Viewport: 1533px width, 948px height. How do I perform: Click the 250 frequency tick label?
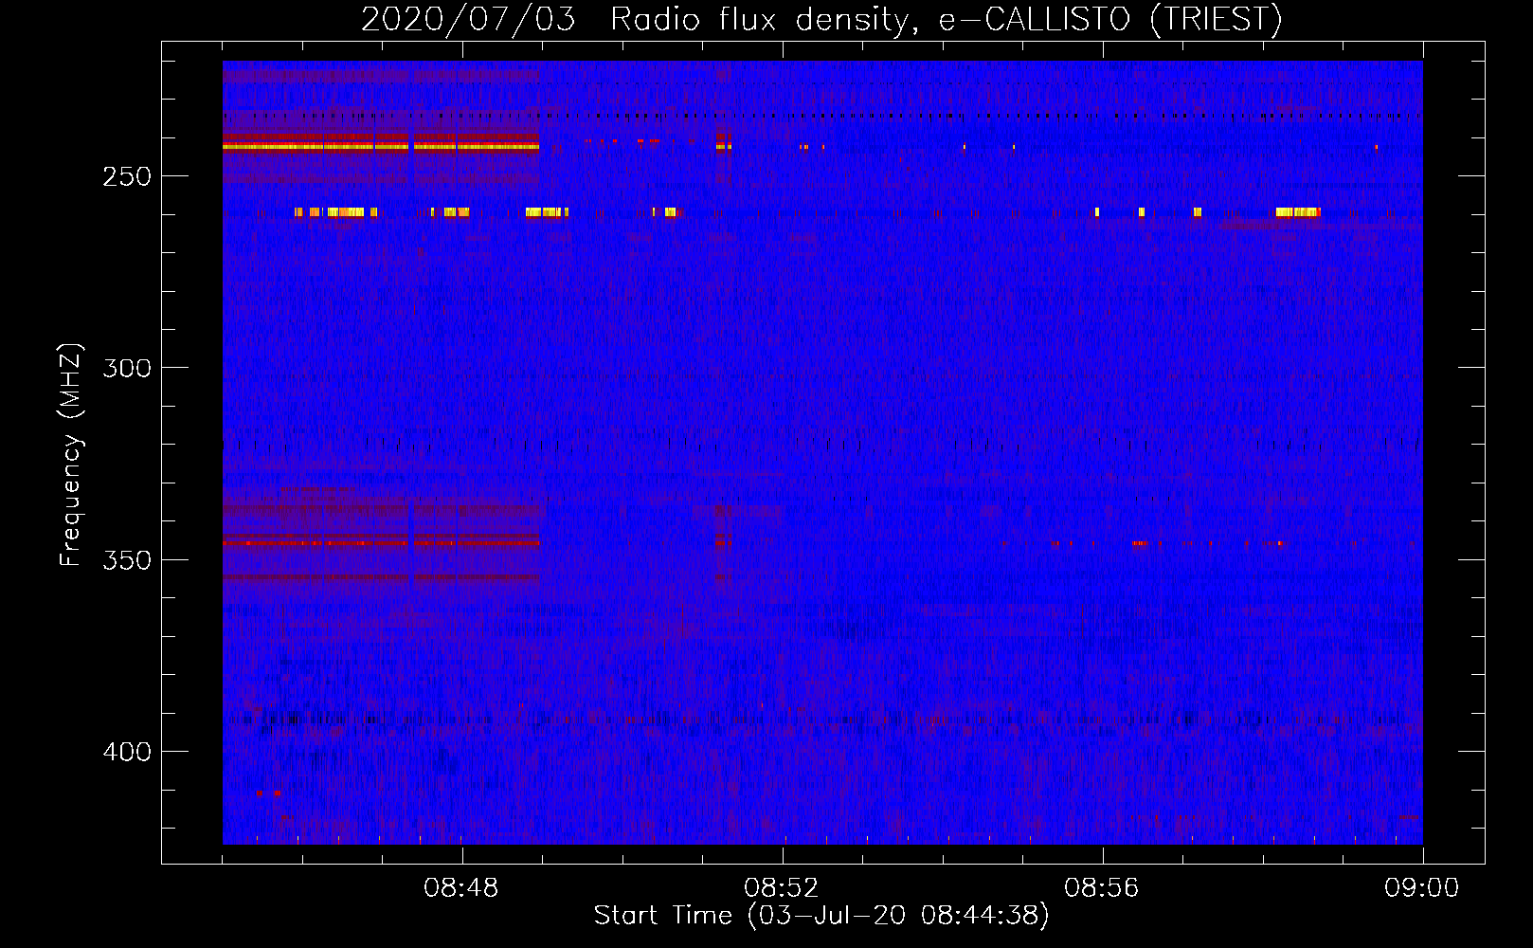coord(127,177)
